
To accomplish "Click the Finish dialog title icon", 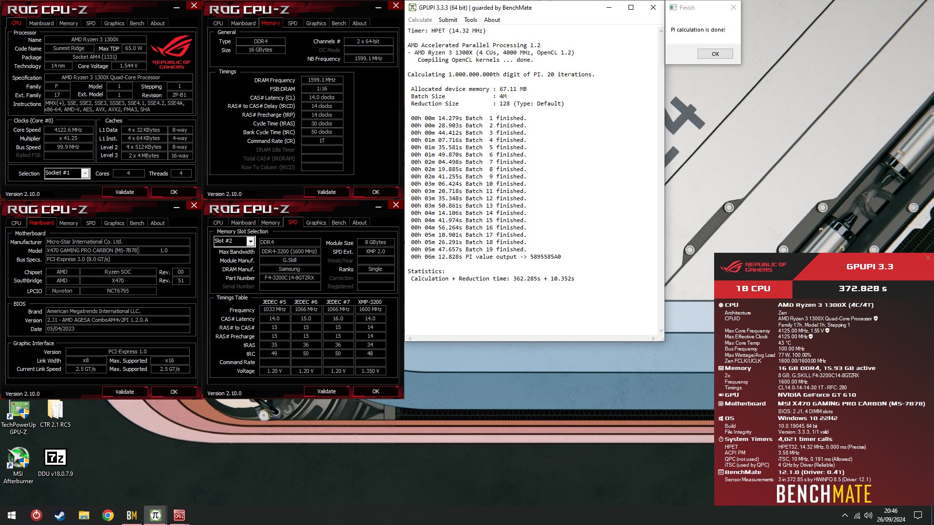I will pos(673,7).
